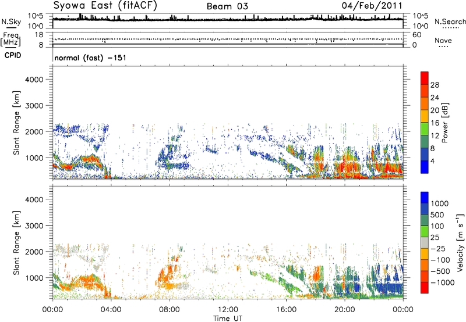Click the "12" label on Power scale

(435, 136)
